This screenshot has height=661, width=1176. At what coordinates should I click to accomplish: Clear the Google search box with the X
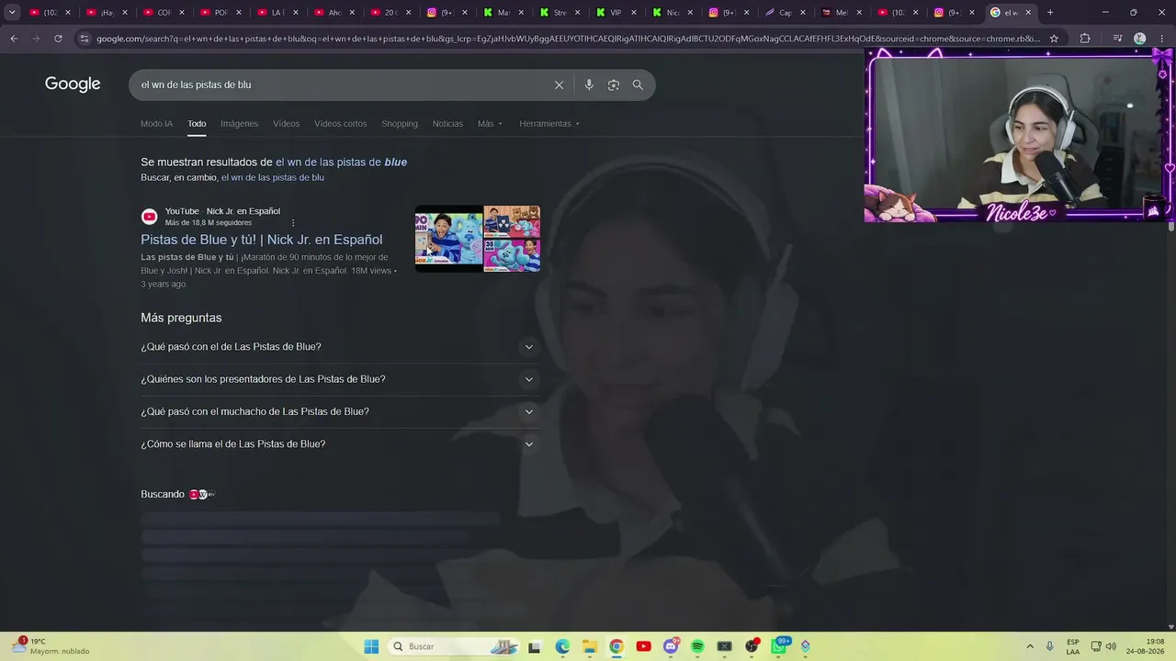tap(559, 84)
